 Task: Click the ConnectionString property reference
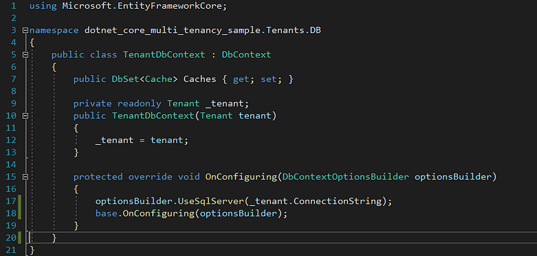338,201
